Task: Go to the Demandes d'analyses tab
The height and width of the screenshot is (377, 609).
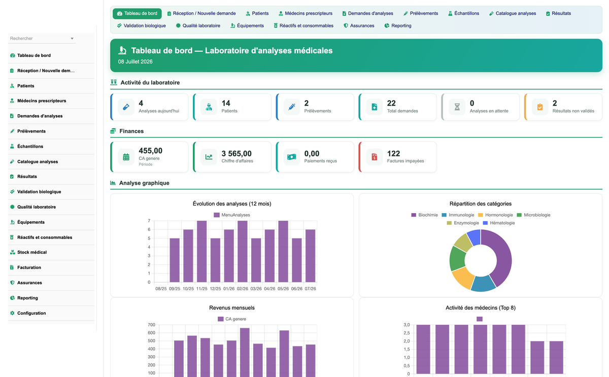Action: 368,14
